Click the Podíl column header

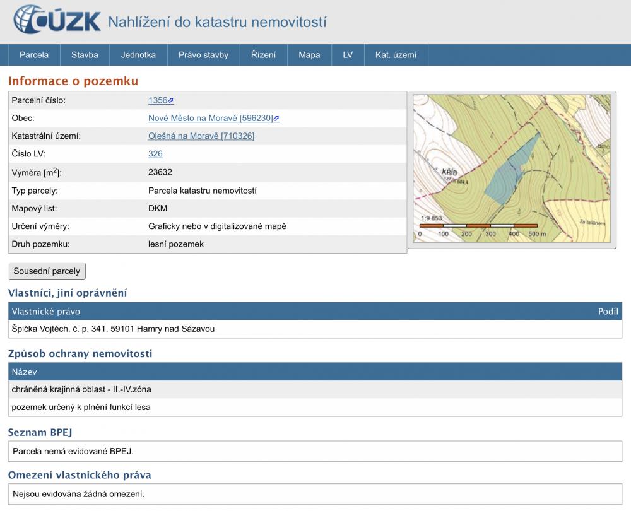608,312
